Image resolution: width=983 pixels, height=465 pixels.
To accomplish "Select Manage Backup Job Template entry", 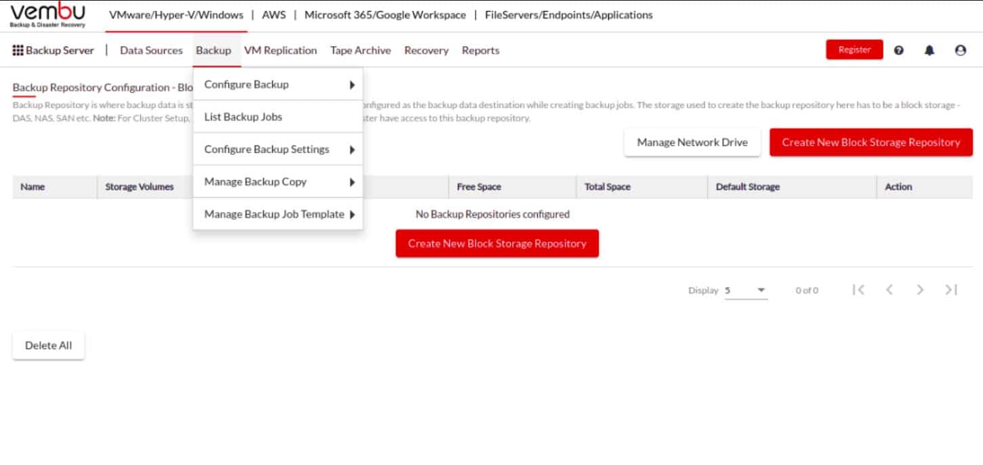I will (278, 215).
